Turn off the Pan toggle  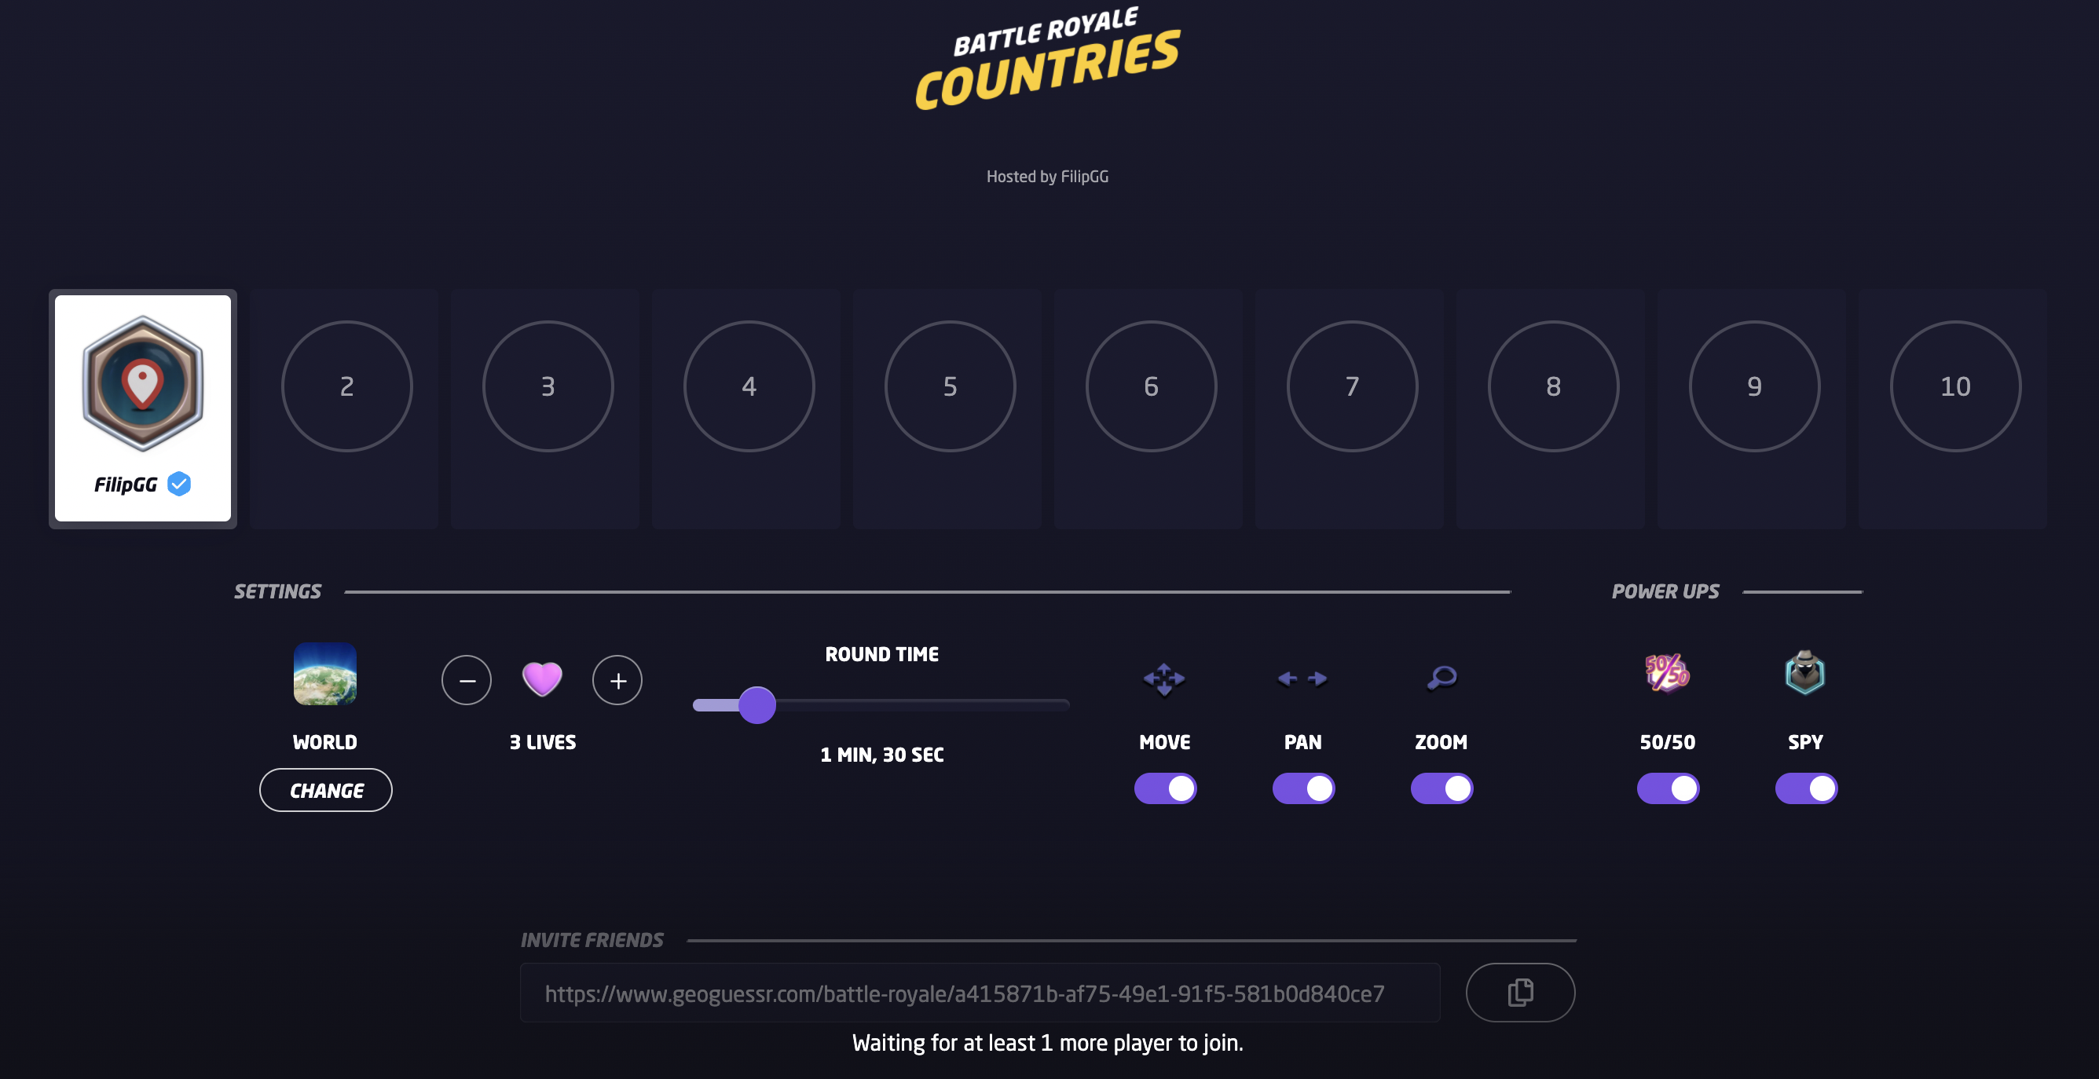[x=1303, y=788]
